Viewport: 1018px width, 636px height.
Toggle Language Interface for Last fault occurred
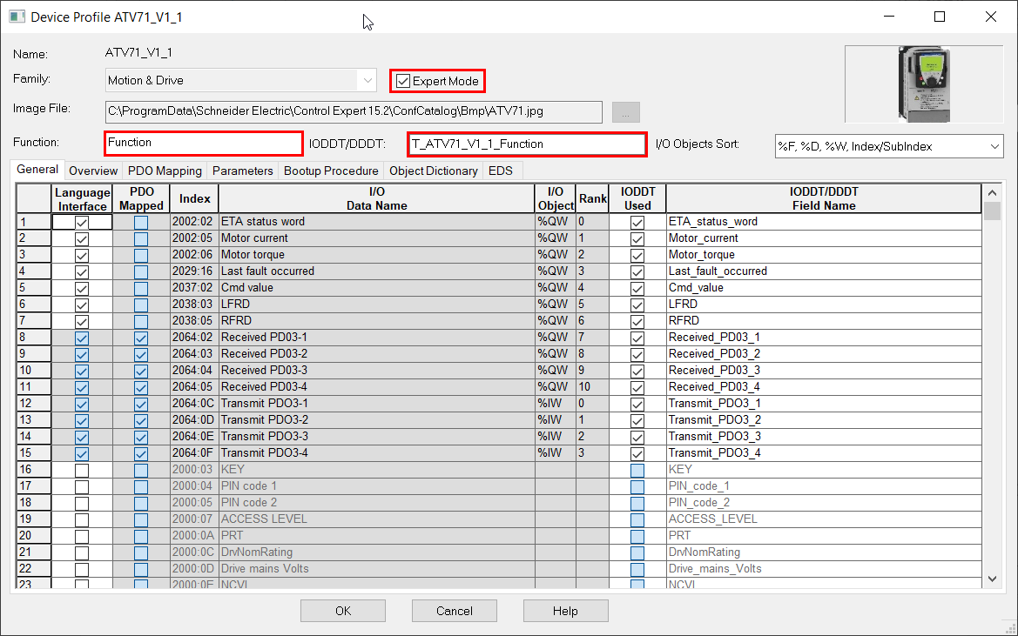click(82, 271)
